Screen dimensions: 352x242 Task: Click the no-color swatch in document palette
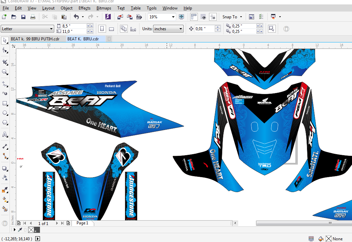click(31, 230)
